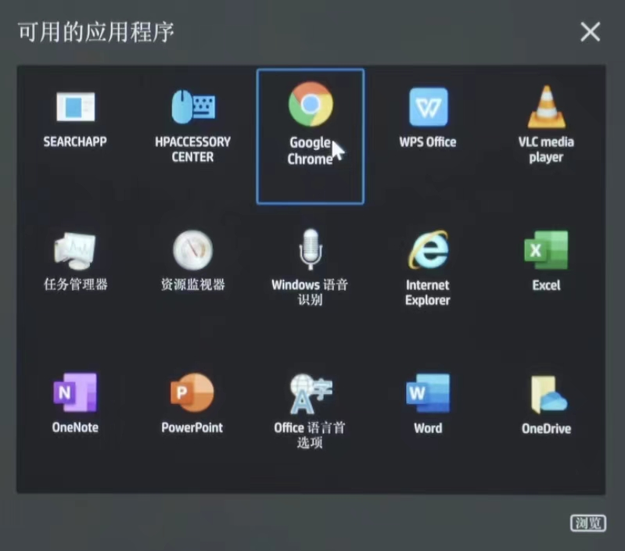
Task: Select the Google Chrome icon
Action: pos(311,104)
